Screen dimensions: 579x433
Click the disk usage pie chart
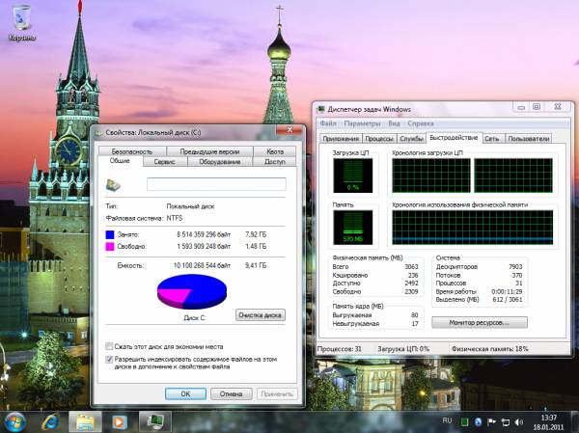click(192, 291)
